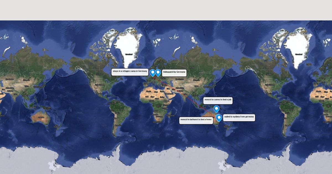Click the 'kidnapped by Germans' label box
Screen dimensions: 332x174
[x=174, y=73]
